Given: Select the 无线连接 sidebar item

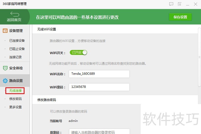Looking at the screenshot, I should 15,91.
